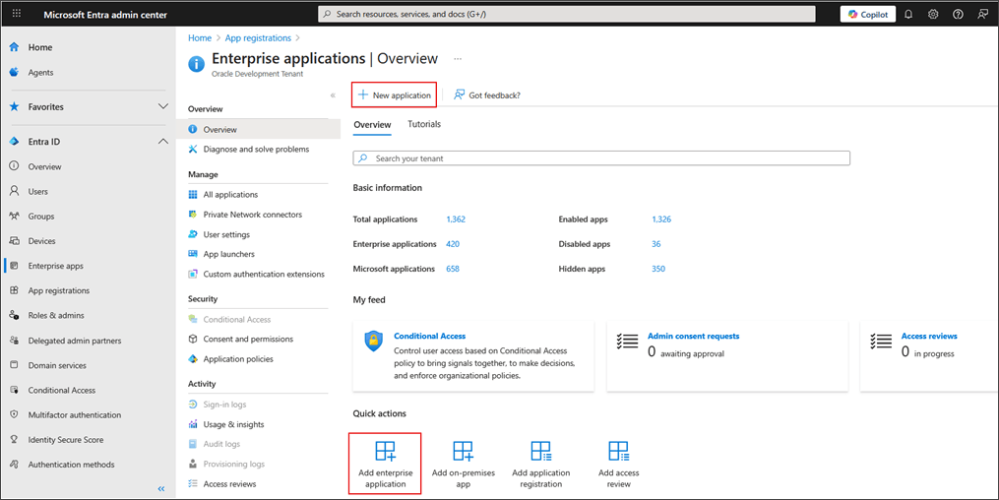
Task: Click the Authentication methods icon
Action: tap(14, 465)
